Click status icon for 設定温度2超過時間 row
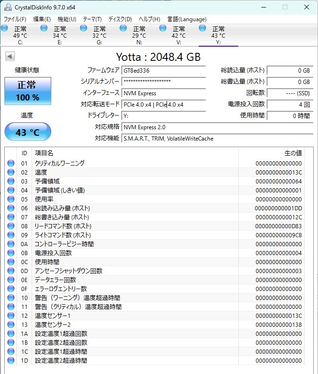 click(11, 360)
